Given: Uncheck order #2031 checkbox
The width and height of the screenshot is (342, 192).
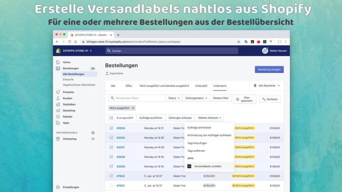Looking at the screenshot, I should (x=111, y=147).
